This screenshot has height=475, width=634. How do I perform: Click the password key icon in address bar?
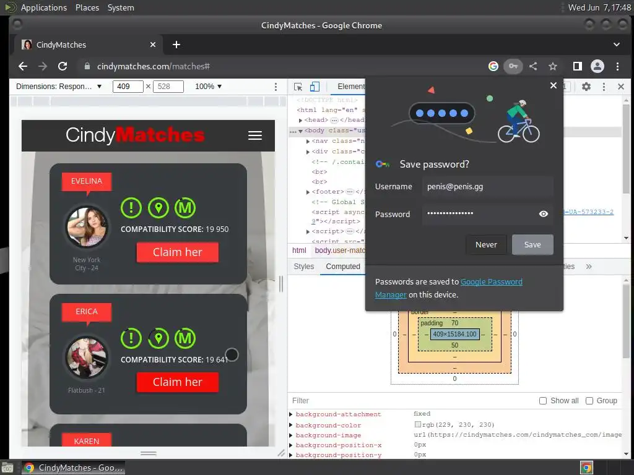513,66
